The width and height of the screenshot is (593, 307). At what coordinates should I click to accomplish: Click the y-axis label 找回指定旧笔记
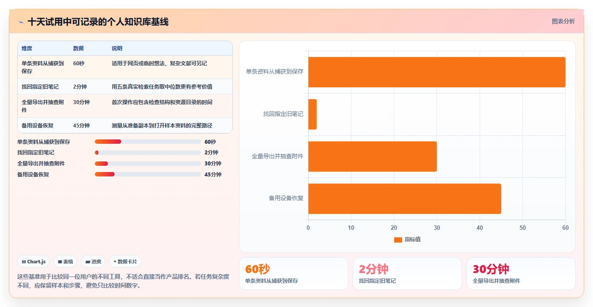[x=283, y=114]
